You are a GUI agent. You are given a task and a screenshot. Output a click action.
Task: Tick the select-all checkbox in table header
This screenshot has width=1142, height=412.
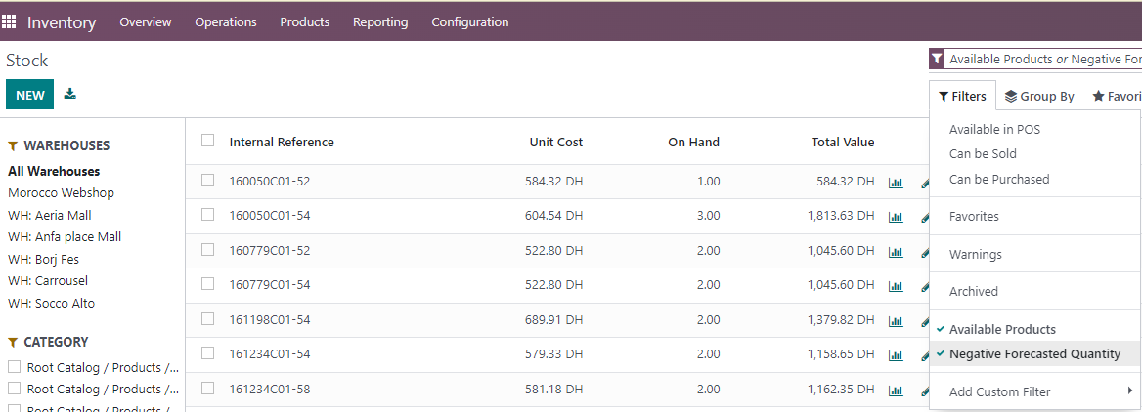point(207,141)
